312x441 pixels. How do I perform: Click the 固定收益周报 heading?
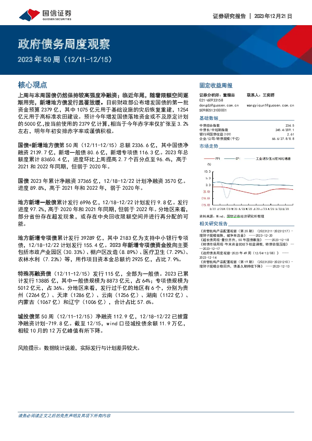(216, 85)
